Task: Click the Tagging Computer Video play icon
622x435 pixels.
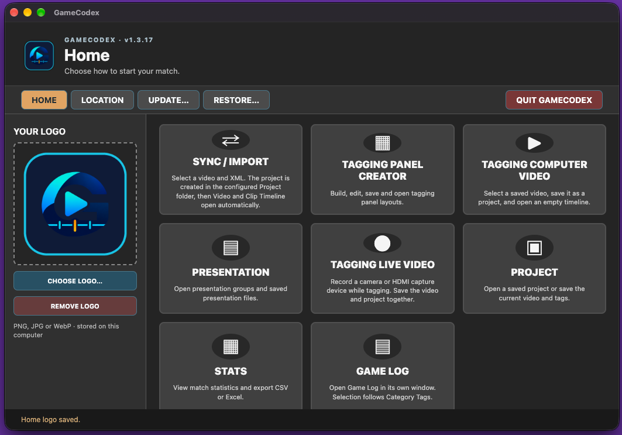Action: click(534, 143)
